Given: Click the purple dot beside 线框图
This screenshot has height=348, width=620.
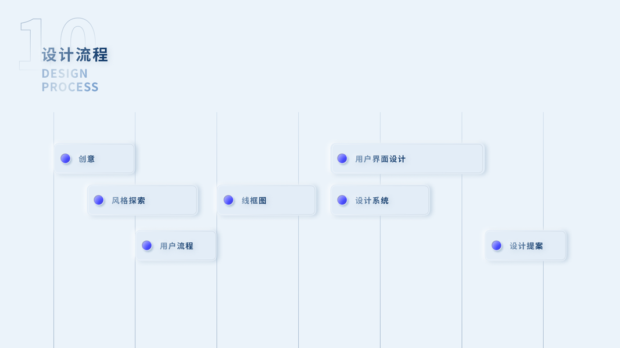Looking at the screenshot, I should [x=228, y=200].
